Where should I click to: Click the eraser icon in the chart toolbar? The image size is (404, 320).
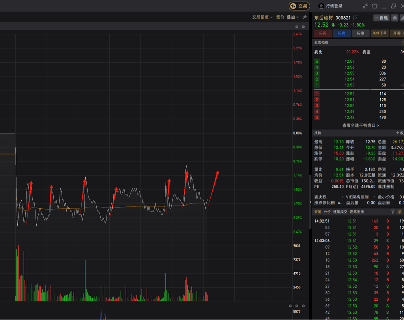[x=305, y=17]
